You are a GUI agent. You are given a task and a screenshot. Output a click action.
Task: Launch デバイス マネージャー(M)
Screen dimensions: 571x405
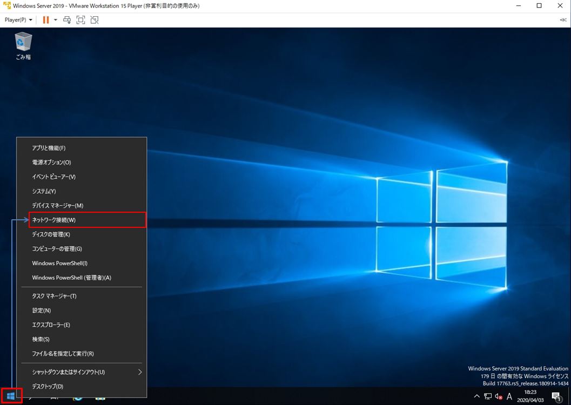pos(82,206)
